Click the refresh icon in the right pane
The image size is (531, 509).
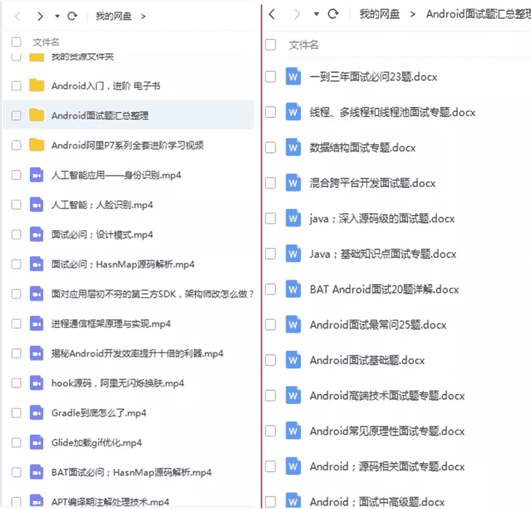coord(333,14)
